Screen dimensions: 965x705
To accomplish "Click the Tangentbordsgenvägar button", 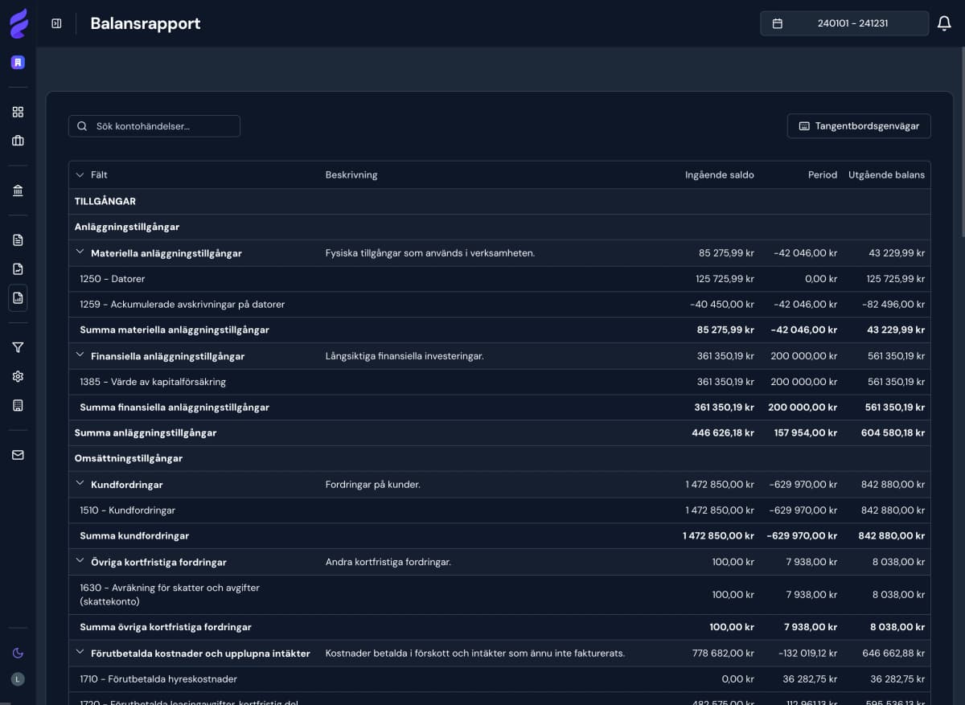I will (858, 126).
